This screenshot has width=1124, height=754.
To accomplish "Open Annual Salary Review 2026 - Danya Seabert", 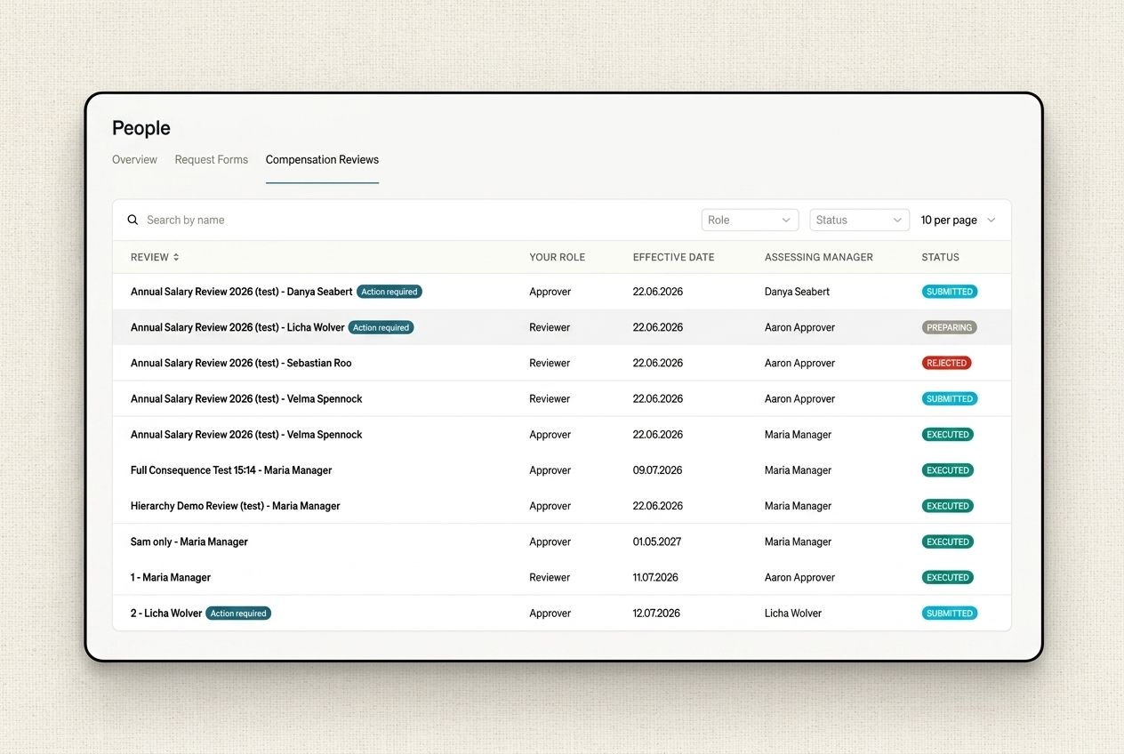I will (x=242, y=292).
